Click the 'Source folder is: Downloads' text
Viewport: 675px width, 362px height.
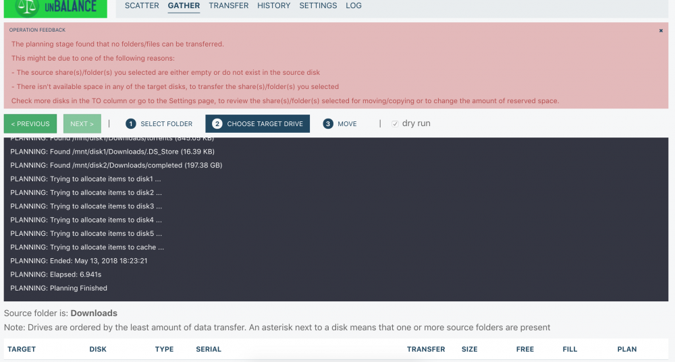[x=61, y=313]
